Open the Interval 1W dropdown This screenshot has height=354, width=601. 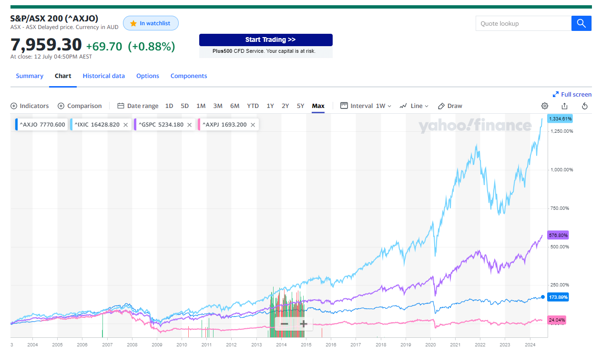coord(366,106)
